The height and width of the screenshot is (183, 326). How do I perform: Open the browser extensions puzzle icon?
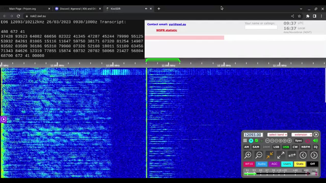(308, 16)
